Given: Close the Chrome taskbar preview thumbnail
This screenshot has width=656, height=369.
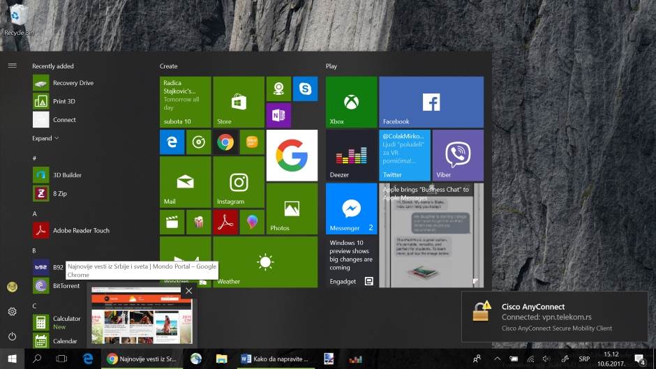Looking at the screenshot, I should click(x=188, y=290).
